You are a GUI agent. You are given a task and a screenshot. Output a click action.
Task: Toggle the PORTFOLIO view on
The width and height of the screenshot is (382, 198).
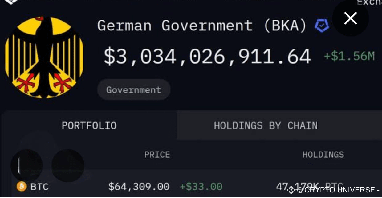click(x=89, y=125)
